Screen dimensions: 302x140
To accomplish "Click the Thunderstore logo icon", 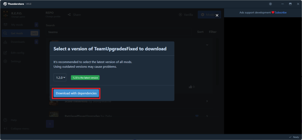I will pos(5,4).
